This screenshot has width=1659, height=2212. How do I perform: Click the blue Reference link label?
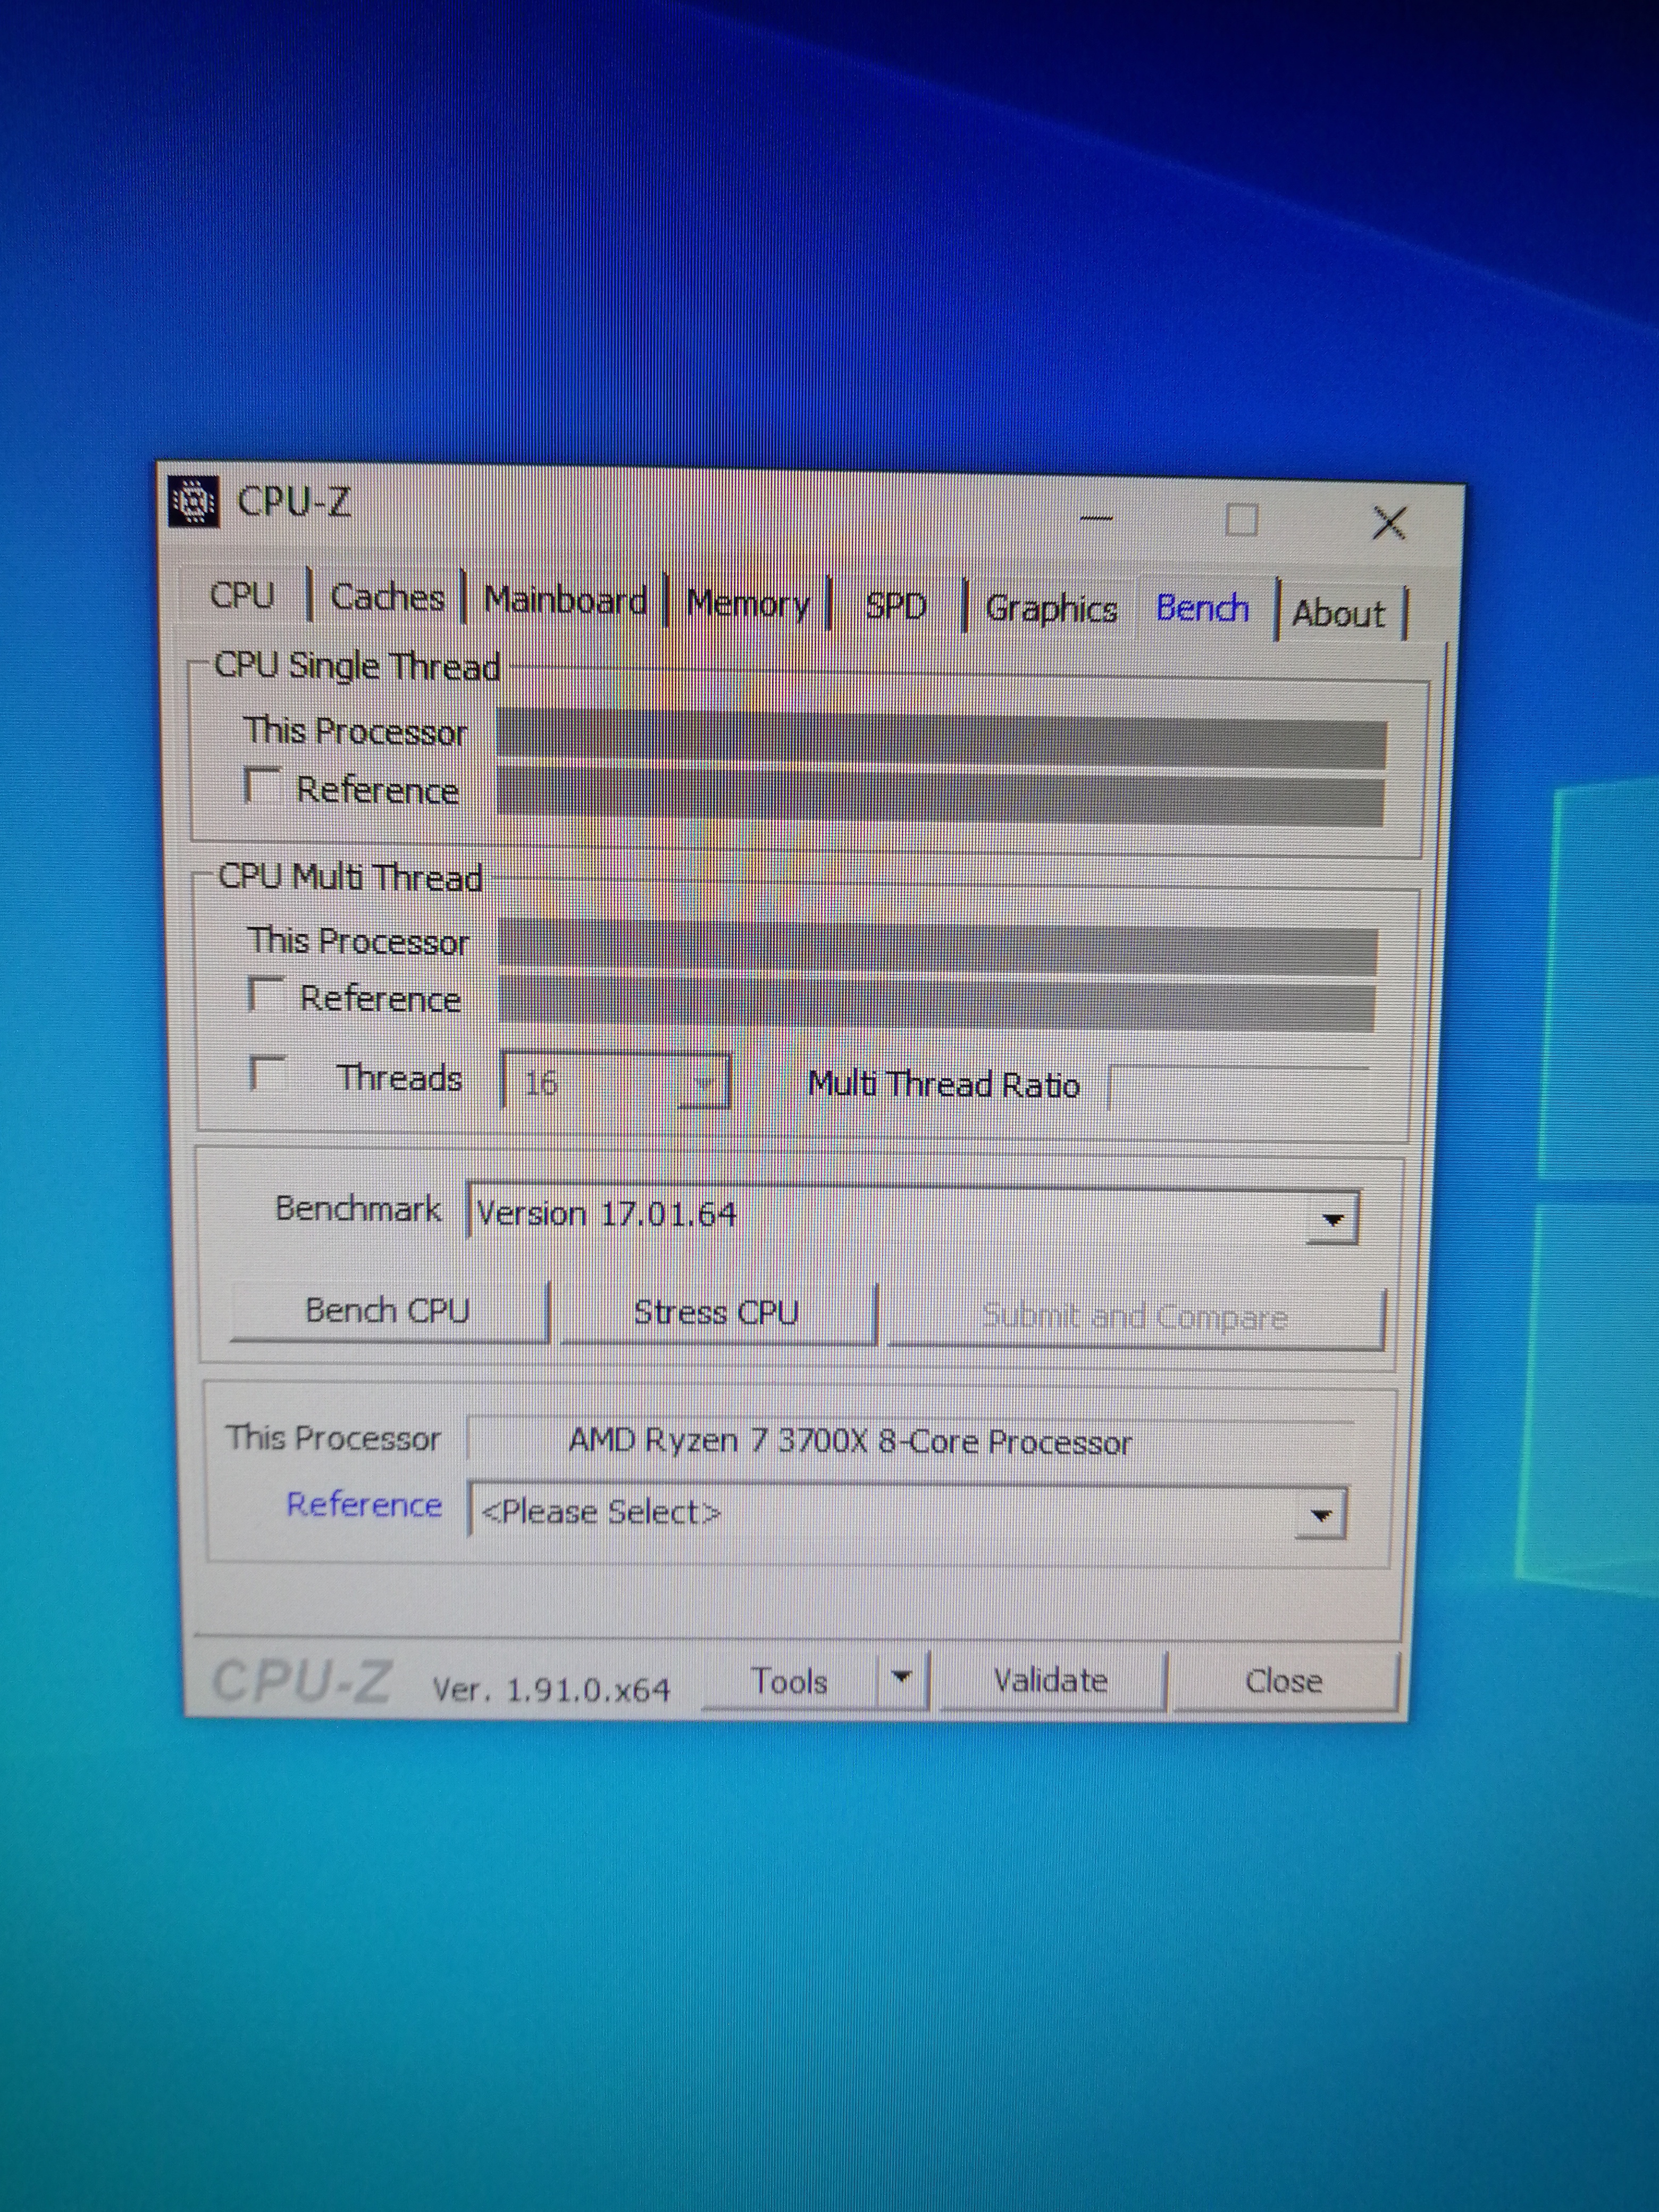point(364,1505)
